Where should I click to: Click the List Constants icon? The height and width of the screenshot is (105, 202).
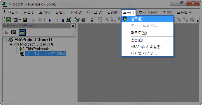click(107, 20)
